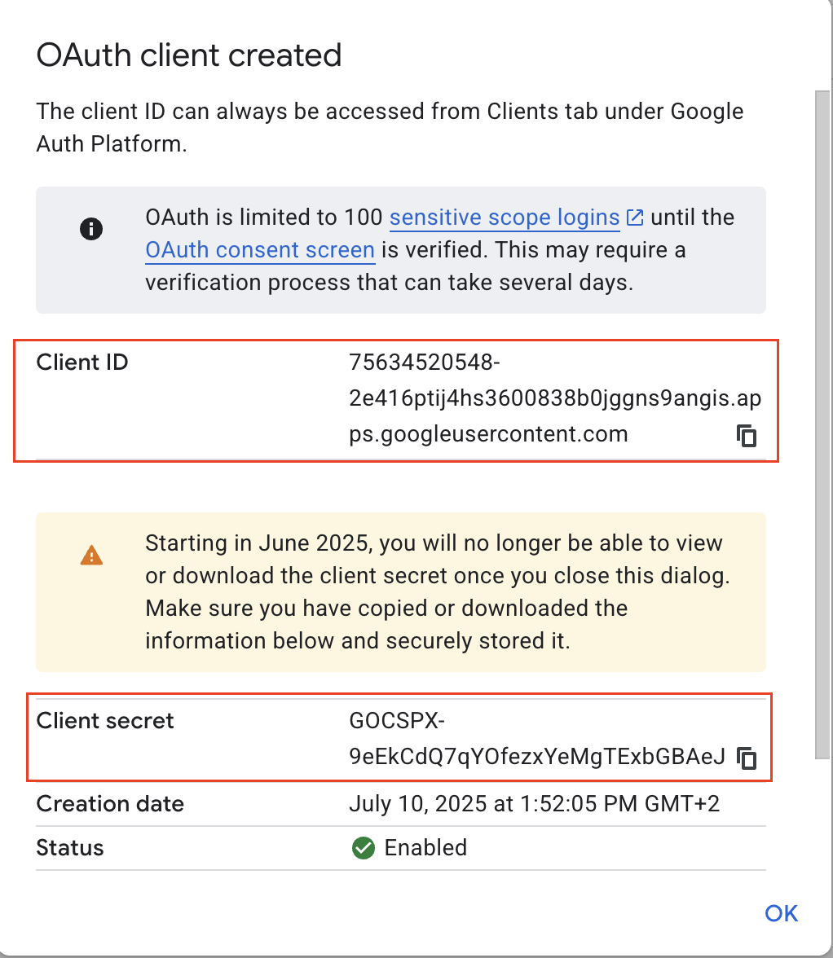Click the Client ID value text
833x958 pixels.
pos(554,399)
